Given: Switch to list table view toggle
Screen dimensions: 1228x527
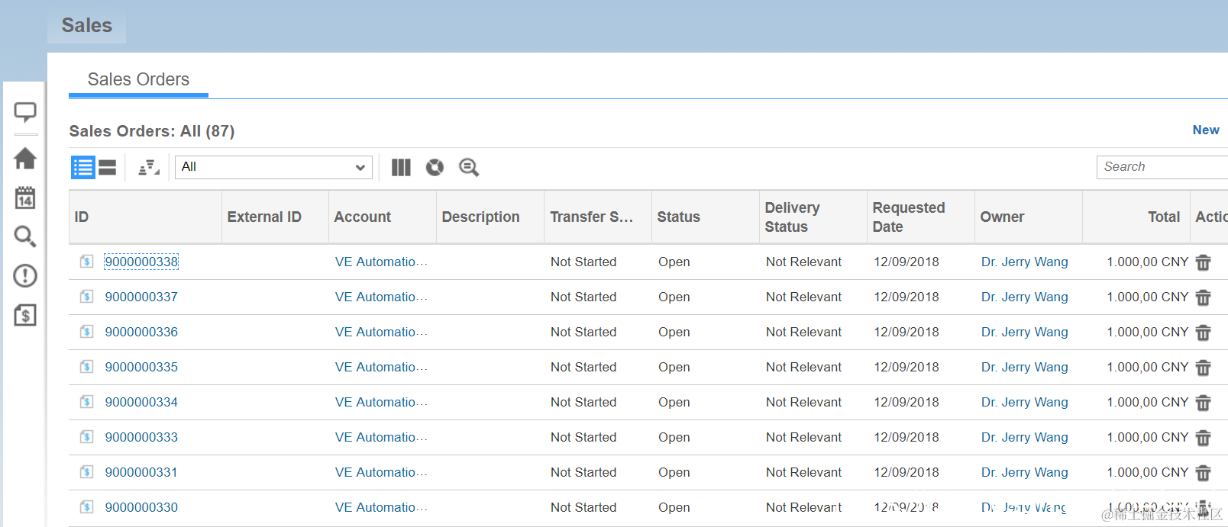Looking at the screenshot, I should [x=82, y=167].
